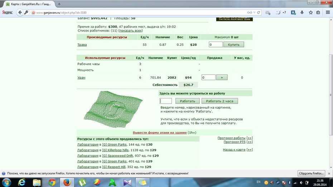Screen dimensions: 333x187
Task: Select the GanjaWars.Ru browser tab
Action: click(29, 4)
